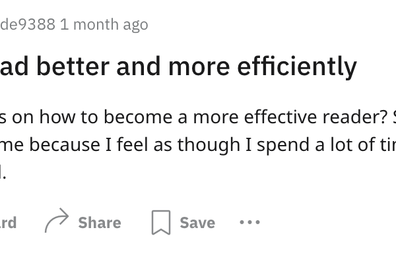Click the word 'month' in the timestamp
The image size is (396, 265).
96,24
